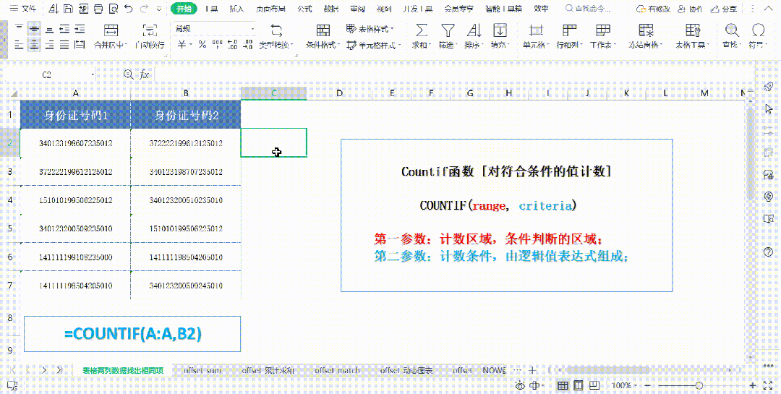The width and height of the screenshot is (781, 394).
Task: Toggle center horizontal alignment
Action: click(x=34, y=45)
